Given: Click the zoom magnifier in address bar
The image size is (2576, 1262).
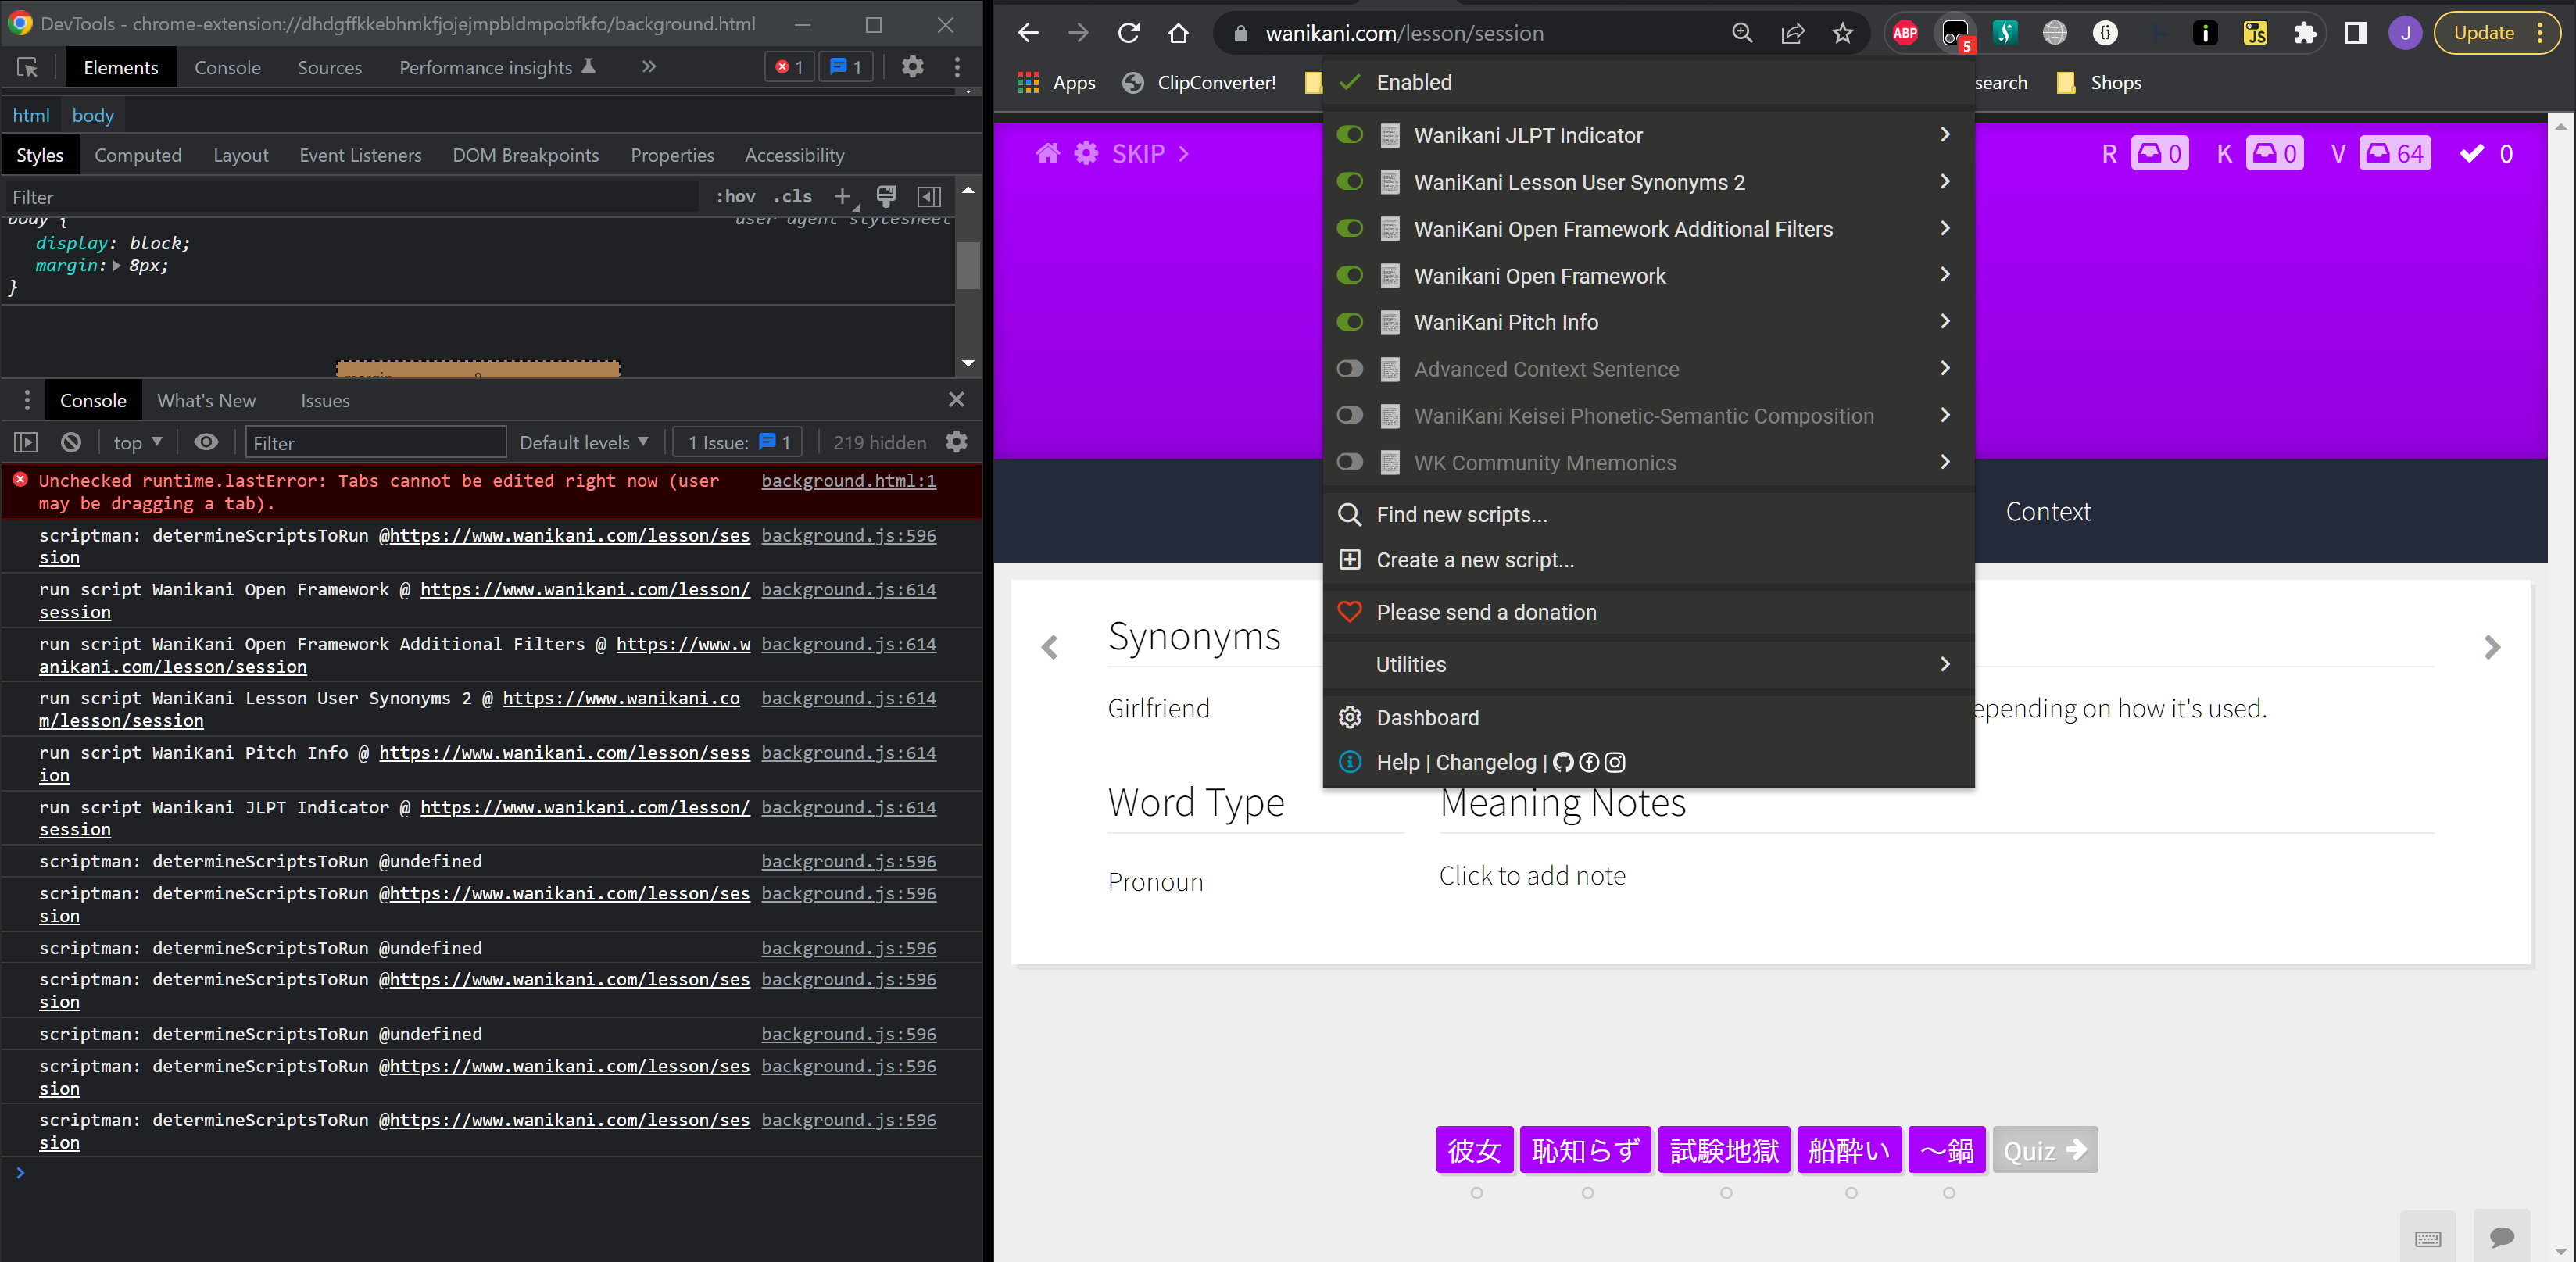Looking at the screenshot, I should 1743,33.
